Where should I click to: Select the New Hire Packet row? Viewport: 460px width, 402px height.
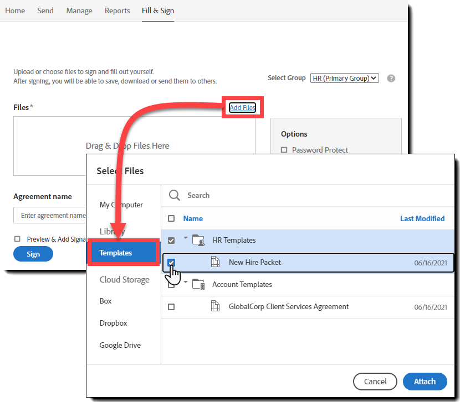point(308,262)
